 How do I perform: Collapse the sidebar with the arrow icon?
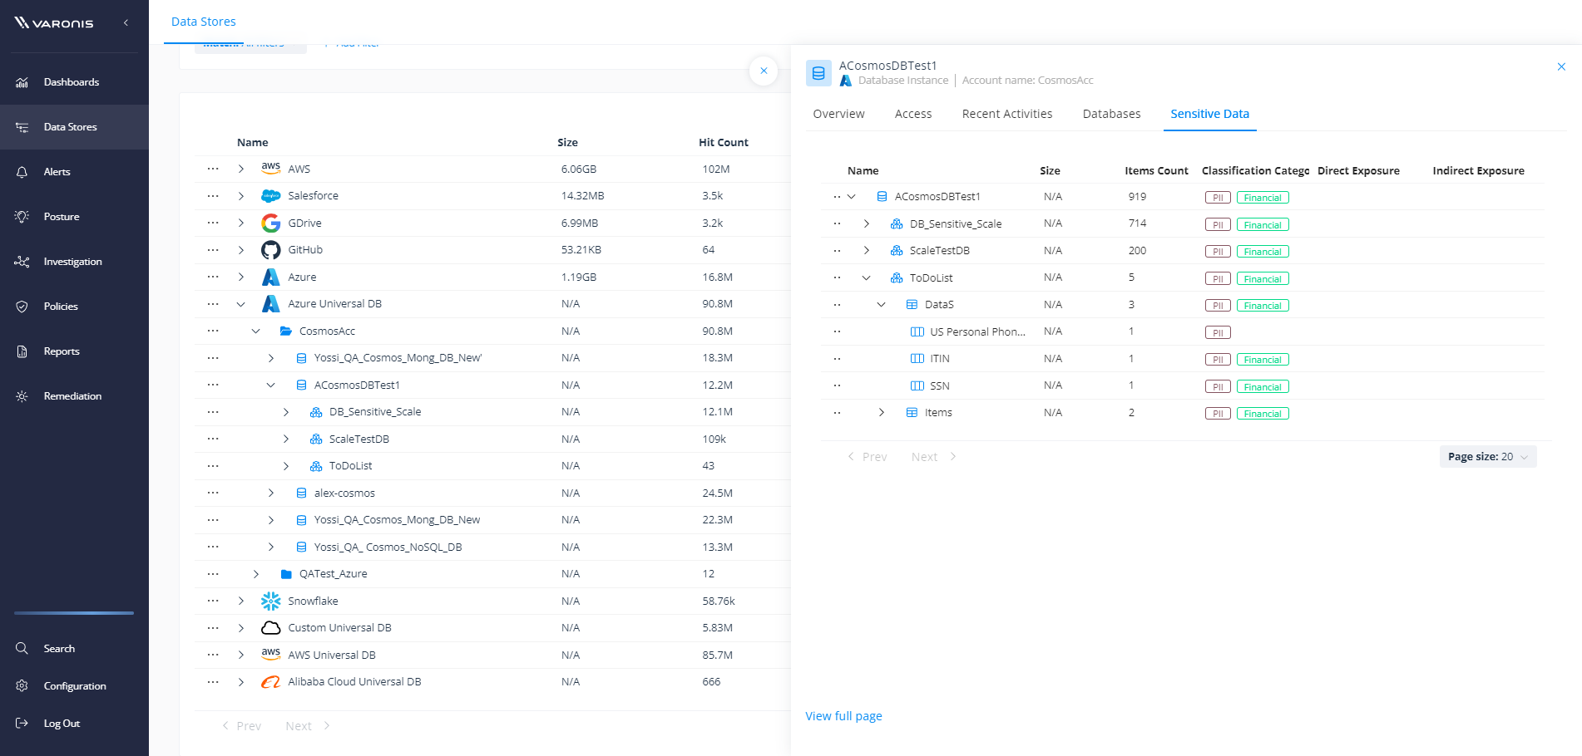click(126, 22)
